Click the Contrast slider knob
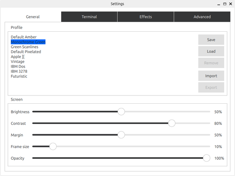This screenshot has width=235, height=176. click(x=172, y=123)
